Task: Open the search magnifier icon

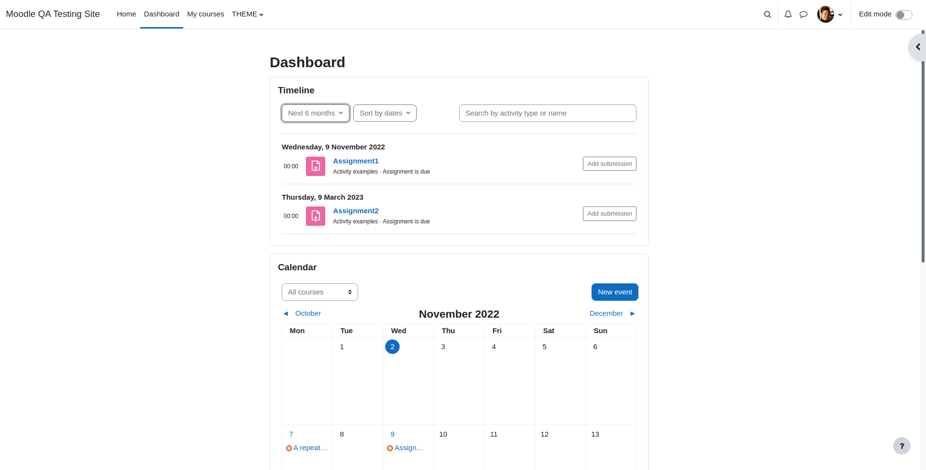Action: point(767,15)
